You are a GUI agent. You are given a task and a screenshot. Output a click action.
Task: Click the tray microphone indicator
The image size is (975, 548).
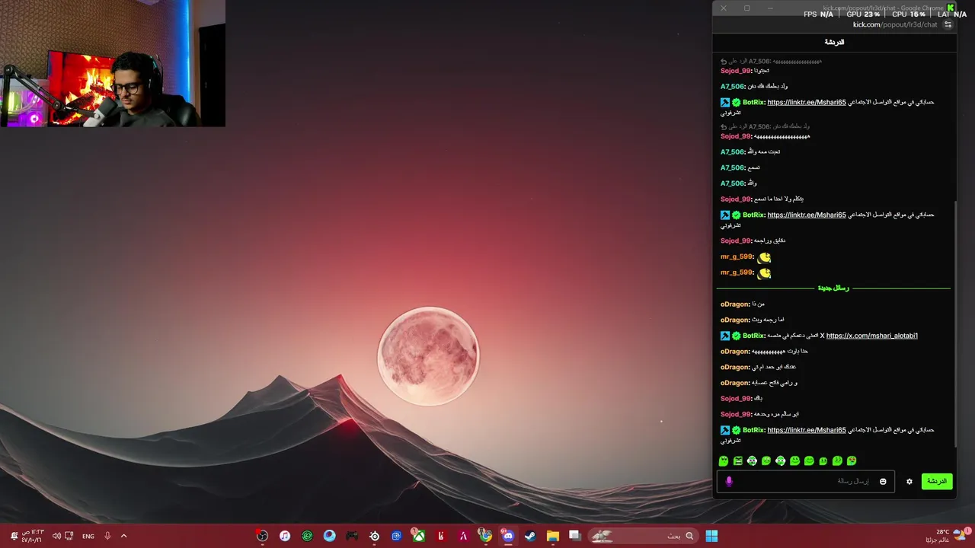tap(107, 536)
